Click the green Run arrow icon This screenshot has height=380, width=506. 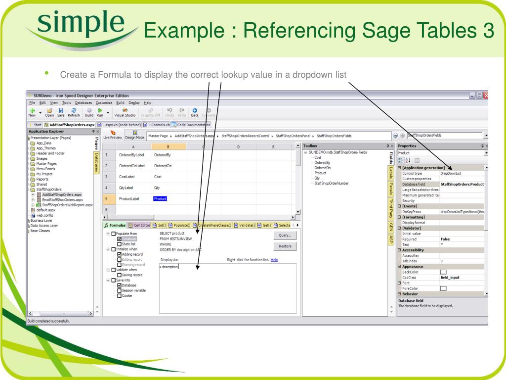click(x=100, y=110)
